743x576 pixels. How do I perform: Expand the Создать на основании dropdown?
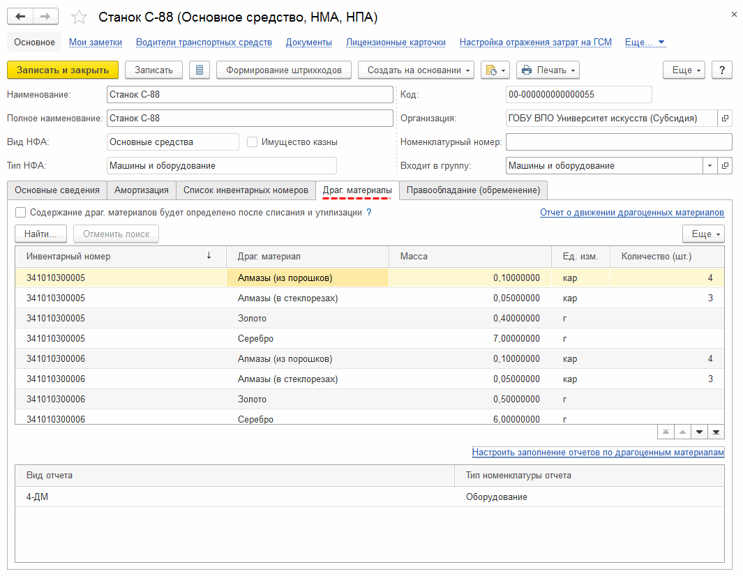[416, 70]
